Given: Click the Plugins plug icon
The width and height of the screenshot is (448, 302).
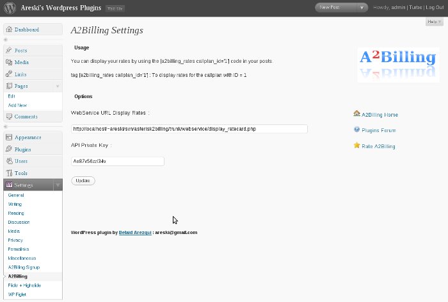Looking at the screenshot, I should (x=8, y=149).
